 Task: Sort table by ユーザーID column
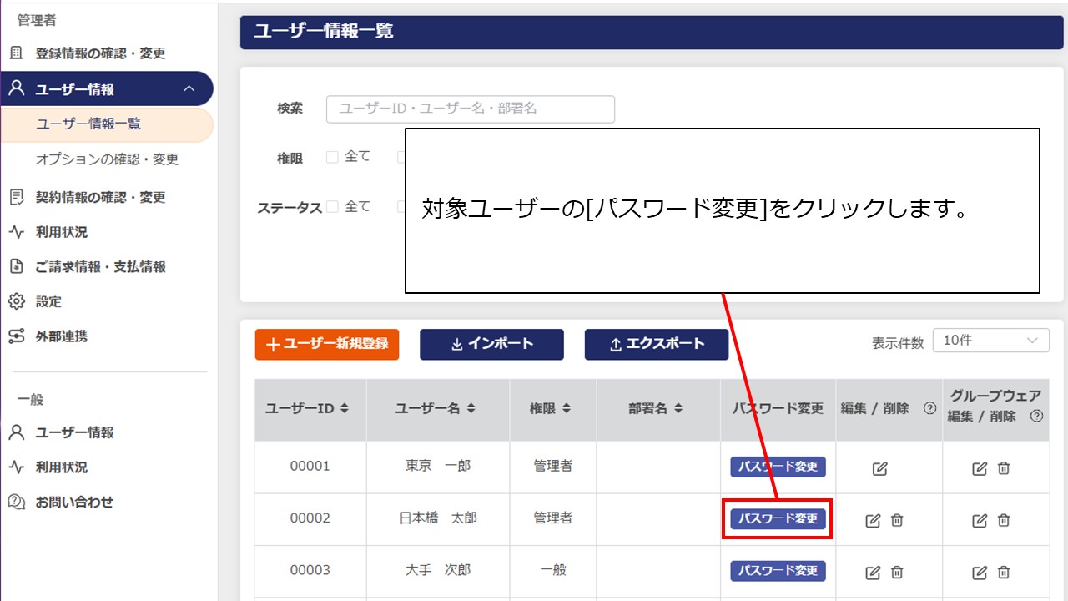(x=306, y=409)
